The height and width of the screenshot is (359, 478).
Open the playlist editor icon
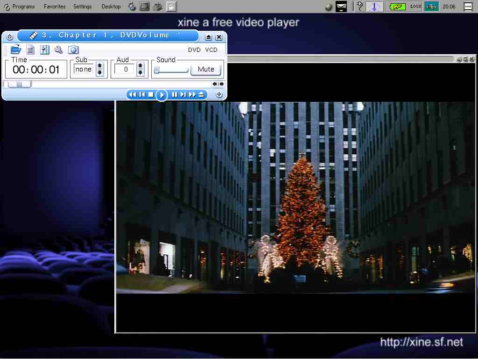(x=30, y=50)
